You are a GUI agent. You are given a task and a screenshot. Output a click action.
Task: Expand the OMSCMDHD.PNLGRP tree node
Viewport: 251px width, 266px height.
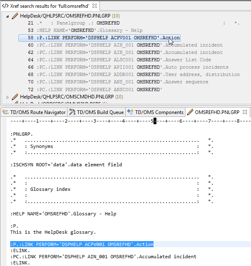click(x=9, y=97)
